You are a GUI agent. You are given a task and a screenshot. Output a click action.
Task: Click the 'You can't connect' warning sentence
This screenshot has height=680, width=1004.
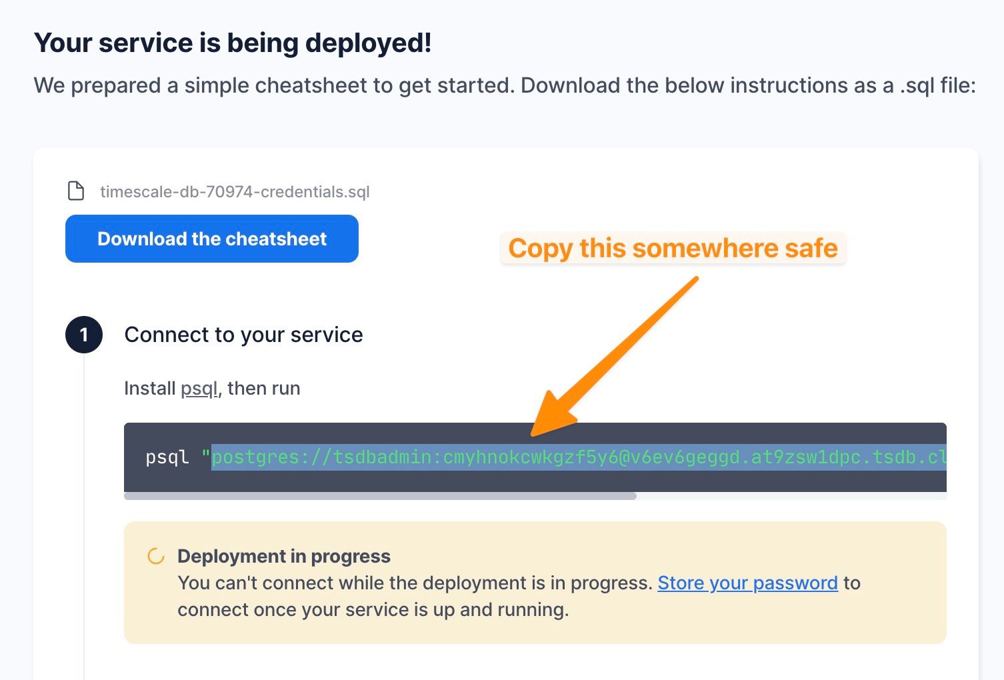point(413,583)
